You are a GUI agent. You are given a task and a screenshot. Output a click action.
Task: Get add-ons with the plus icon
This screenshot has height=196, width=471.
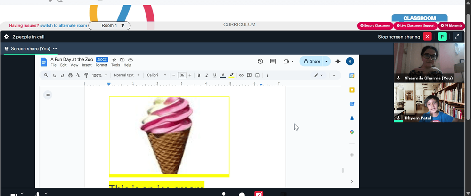(352, 155)
